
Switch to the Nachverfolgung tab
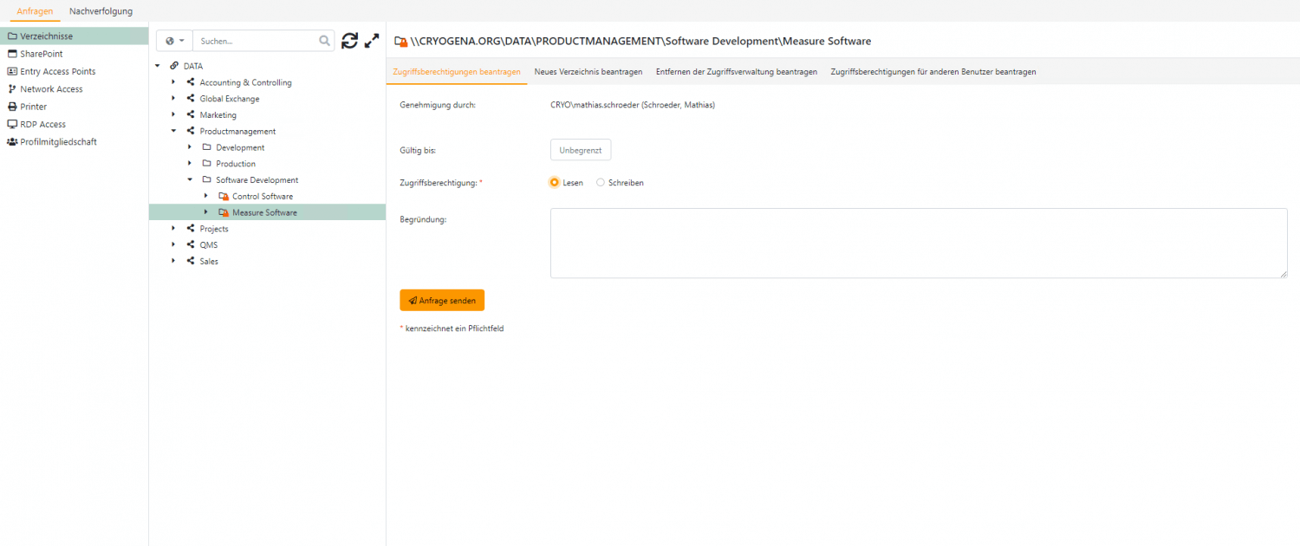coord(101,11)
